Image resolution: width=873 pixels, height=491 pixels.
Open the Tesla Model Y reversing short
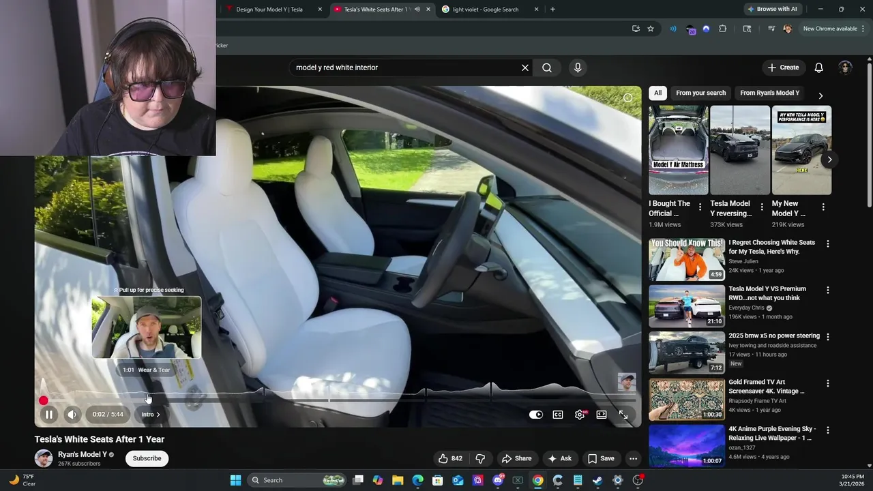tap(740, 150)
